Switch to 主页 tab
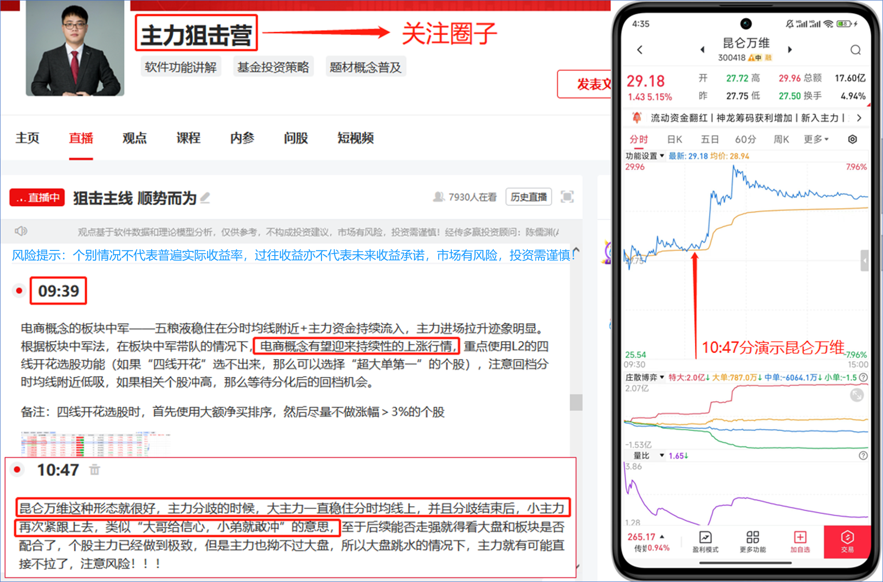The height and width of the screenshot is (582, 883). click(28, 138)
